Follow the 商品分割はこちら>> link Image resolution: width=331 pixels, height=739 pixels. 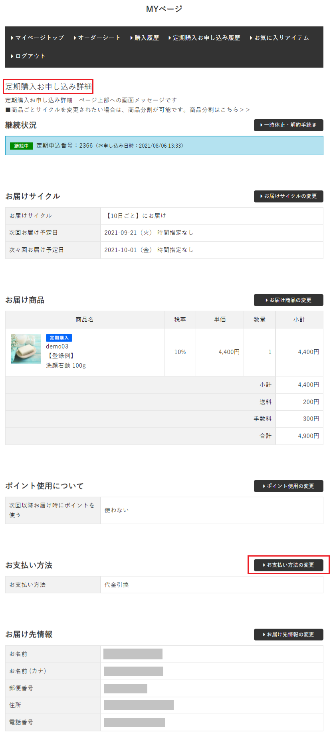(220, 110)
